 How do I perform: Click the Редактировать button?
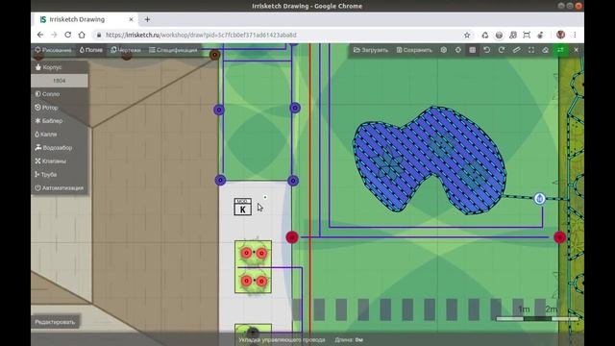pyautogui.click(x=56, y=322)
